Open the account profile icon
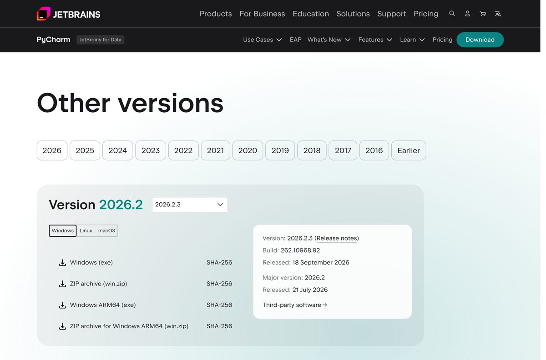546x360 pixels. pos(467,14)
